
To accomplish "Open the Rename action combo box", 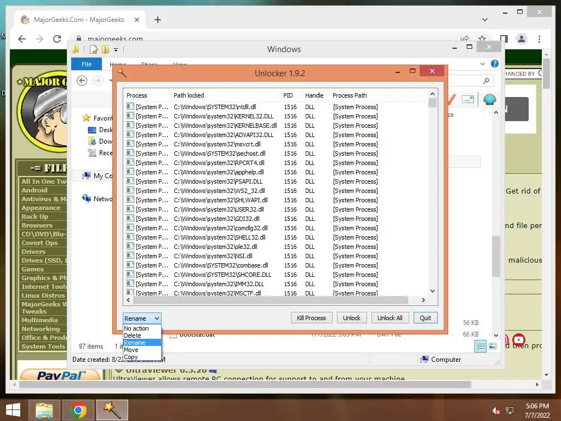I will click(142, 318).
